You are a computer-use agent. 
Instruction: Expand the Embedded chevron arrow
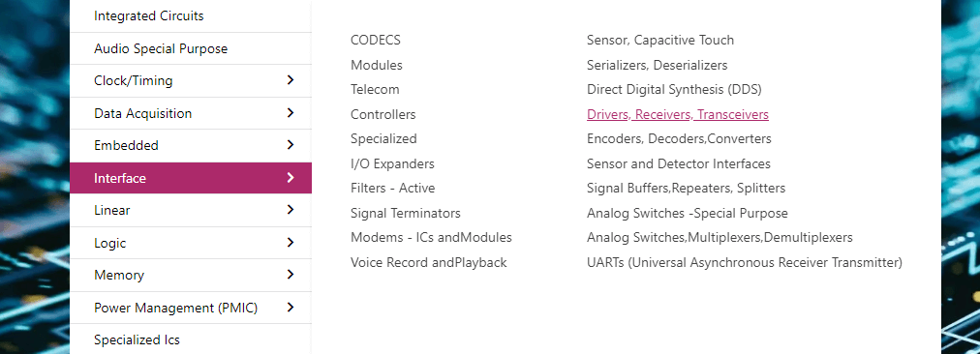[290, 145]
